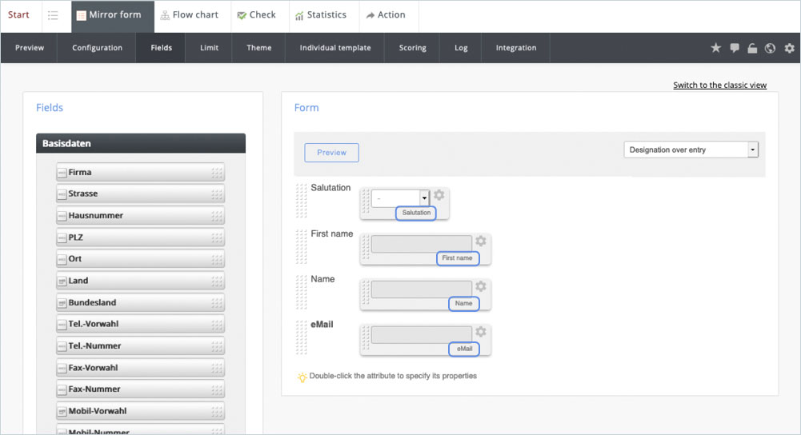Click the list icon next to Start
Image resolution: width=801 pixels, height=435 pixels.
[x=53, y=15]
